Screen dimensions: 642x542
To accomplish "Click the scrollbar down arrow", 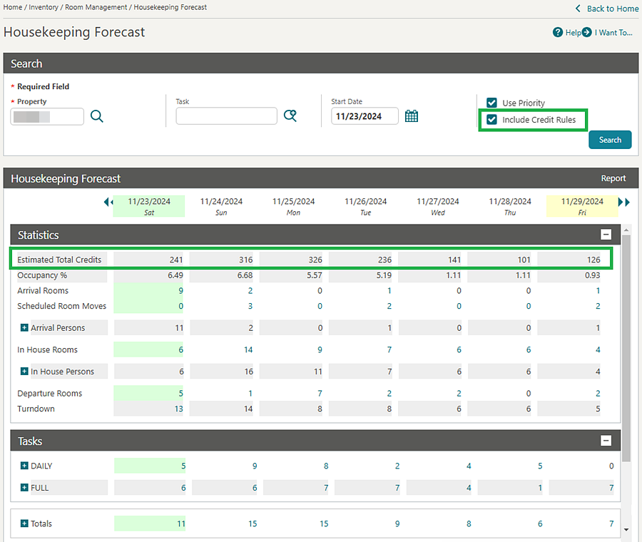I will pyautogui.click(x=626, y=530).
